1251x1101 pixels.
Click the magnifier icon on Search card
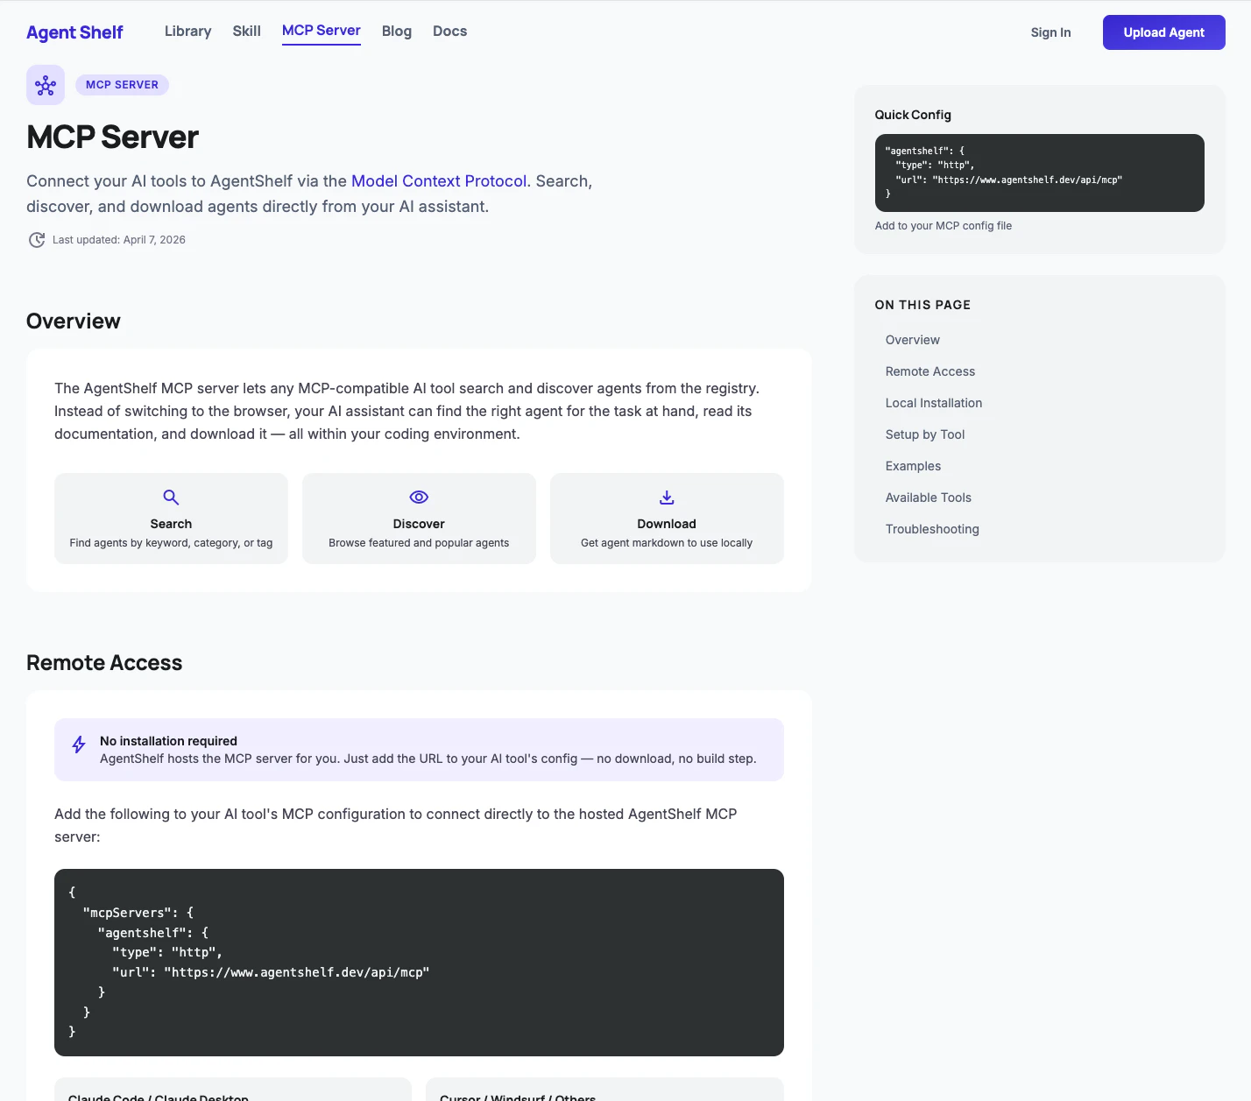[x=171, y=498]
